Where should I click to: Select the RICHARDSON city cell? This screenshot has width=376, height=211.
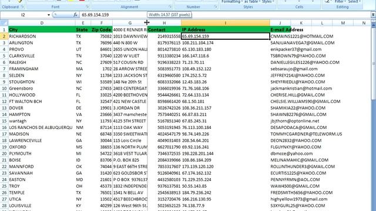pyautogui.click(x=42, y=36)
